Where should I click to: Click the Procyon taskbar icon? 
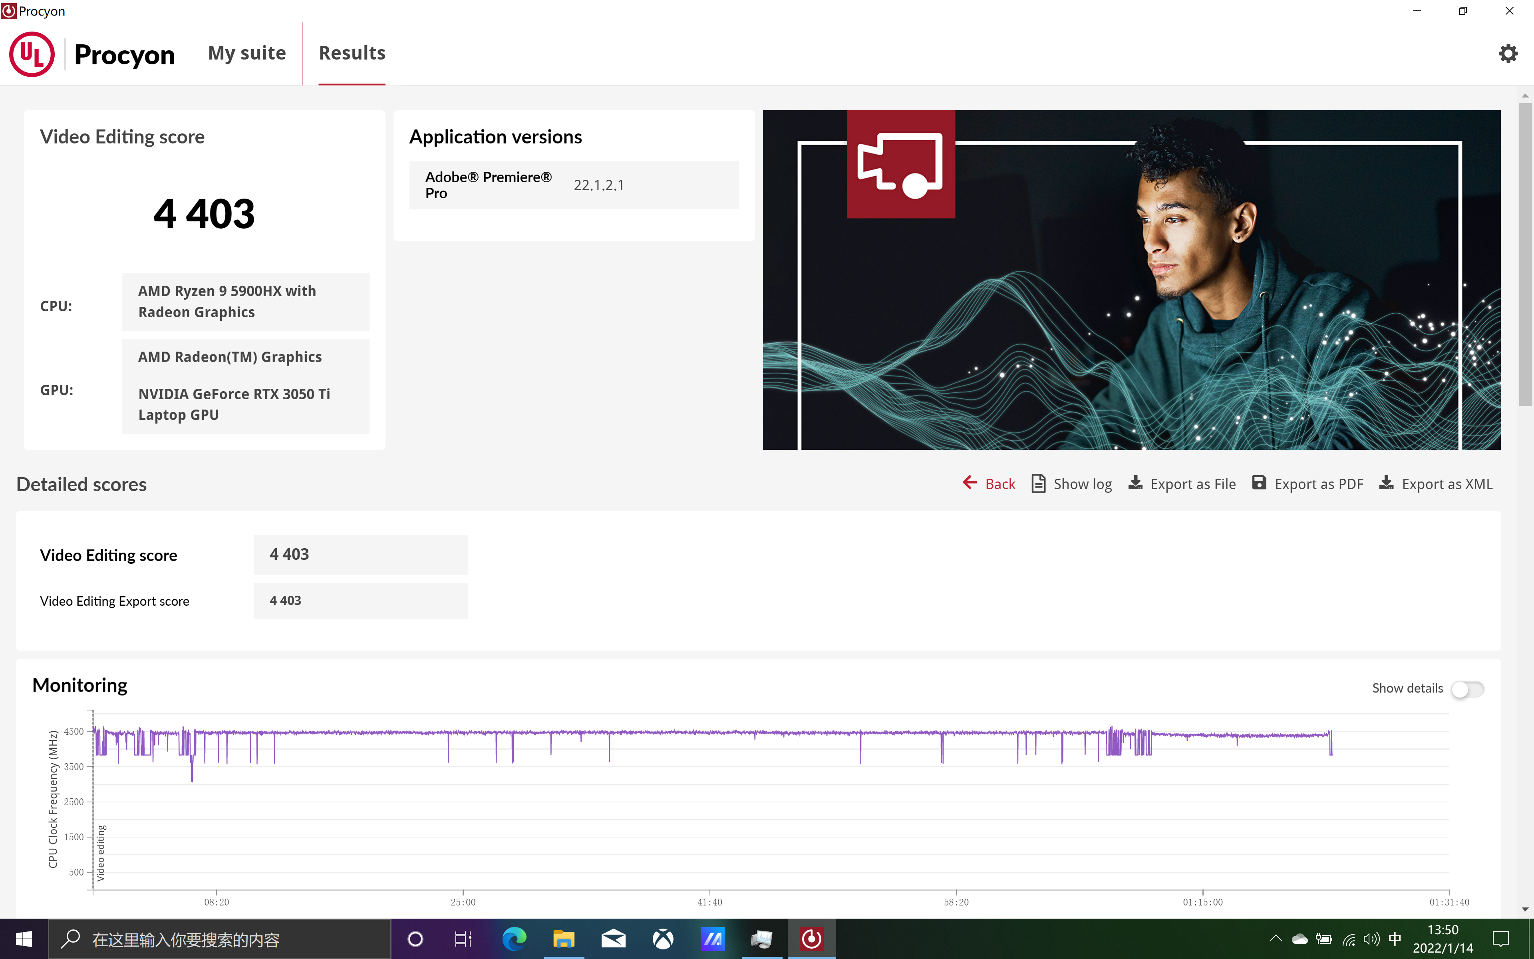point(811,939)
